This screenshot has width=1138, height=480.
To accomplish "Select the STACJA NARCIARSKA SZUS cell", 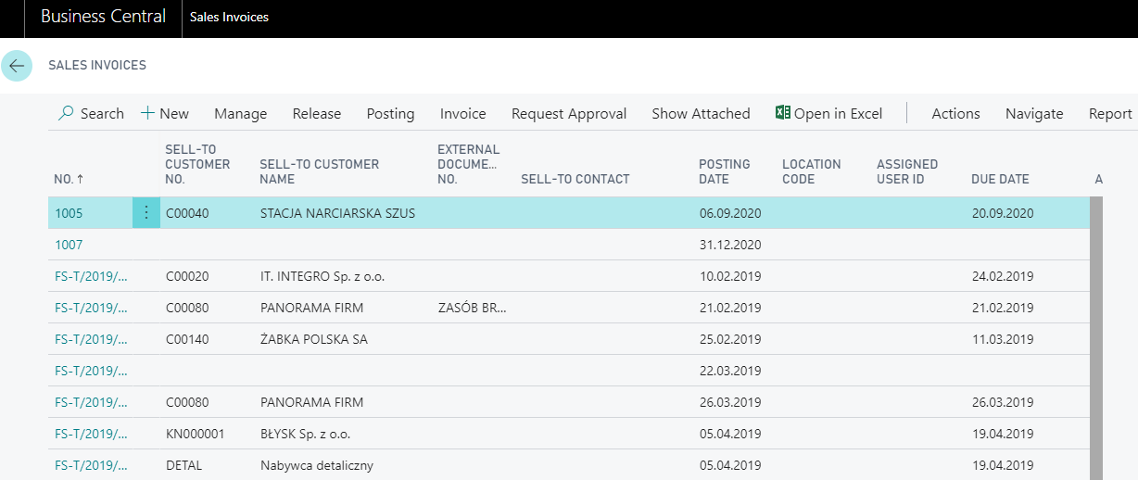I will tap(337, 213).
